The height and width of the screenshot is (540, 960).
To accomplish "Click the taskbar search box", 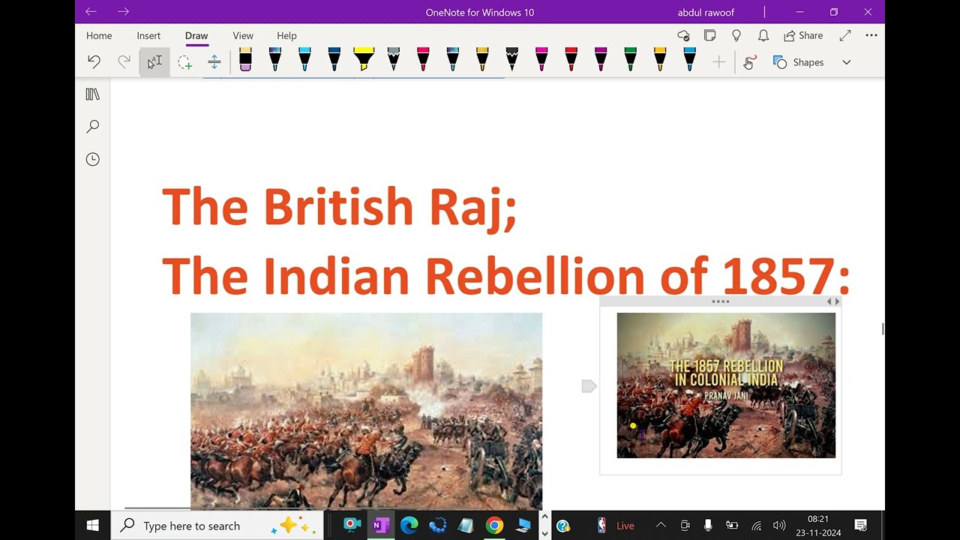I will pyautogui.click(x=217, y=526).
